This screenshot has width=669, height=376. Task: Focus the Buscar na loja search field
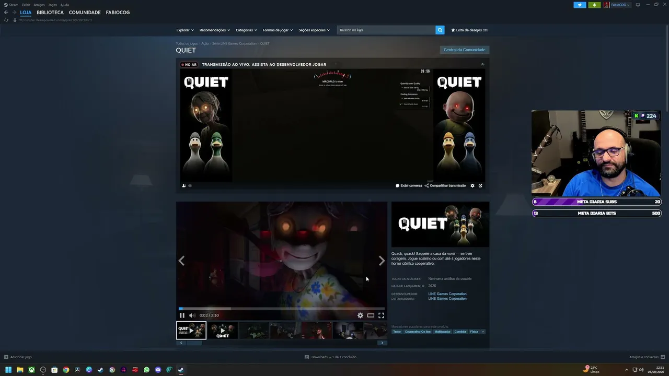pos(386,30)
